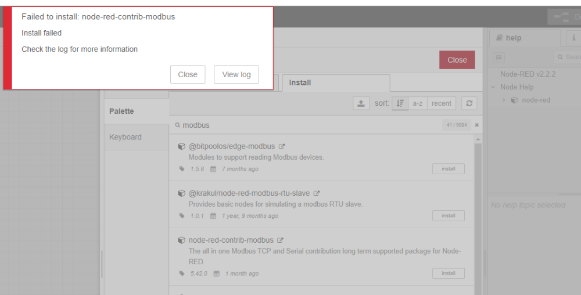Screen dimensions: 581x295
Task: Toggle the help topics list icon
Action: [498, 57]
